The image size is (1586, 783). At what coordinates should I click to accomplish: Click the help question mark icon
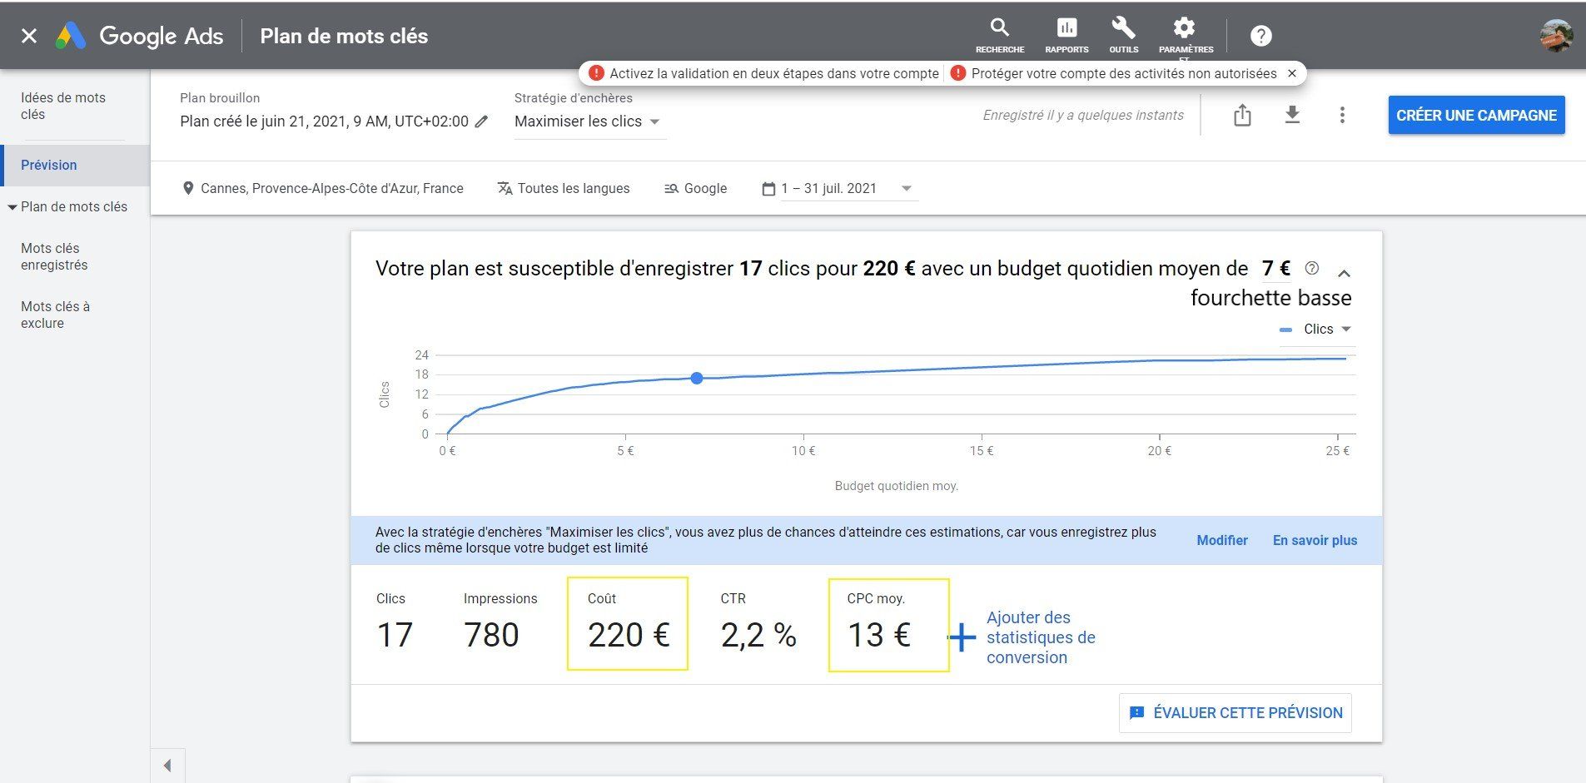pos(1260,36)
